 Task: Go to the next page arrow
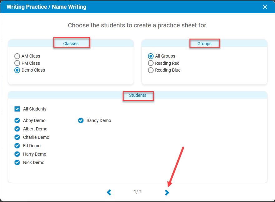click(167, 192)
